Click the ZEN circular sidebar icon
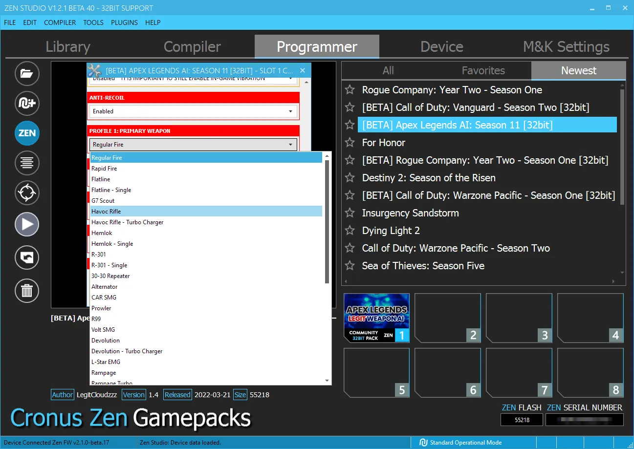634x449 pixels. pyautogui.click(x=27, y=133)
